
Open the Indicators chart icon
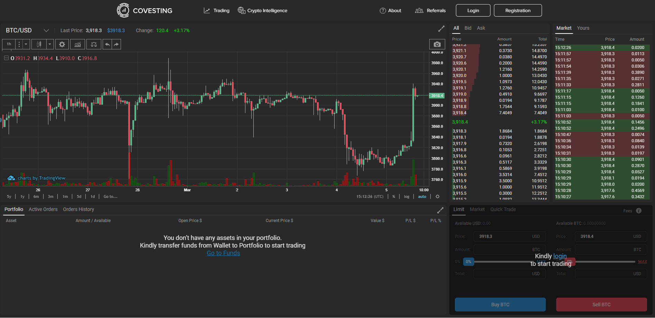(77, 44)
